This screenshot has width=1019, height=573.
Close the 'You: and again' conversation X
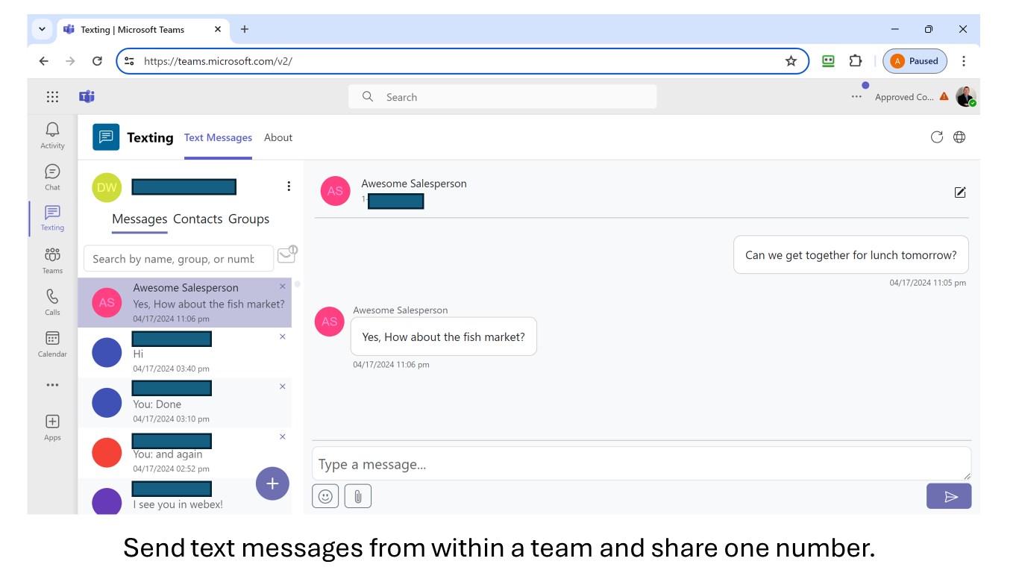283,436
